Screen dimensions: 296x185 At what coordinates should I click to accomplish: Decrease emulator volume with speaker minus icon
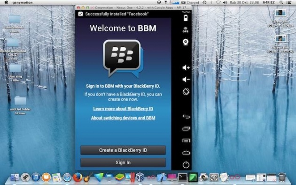tap(186, 80)
